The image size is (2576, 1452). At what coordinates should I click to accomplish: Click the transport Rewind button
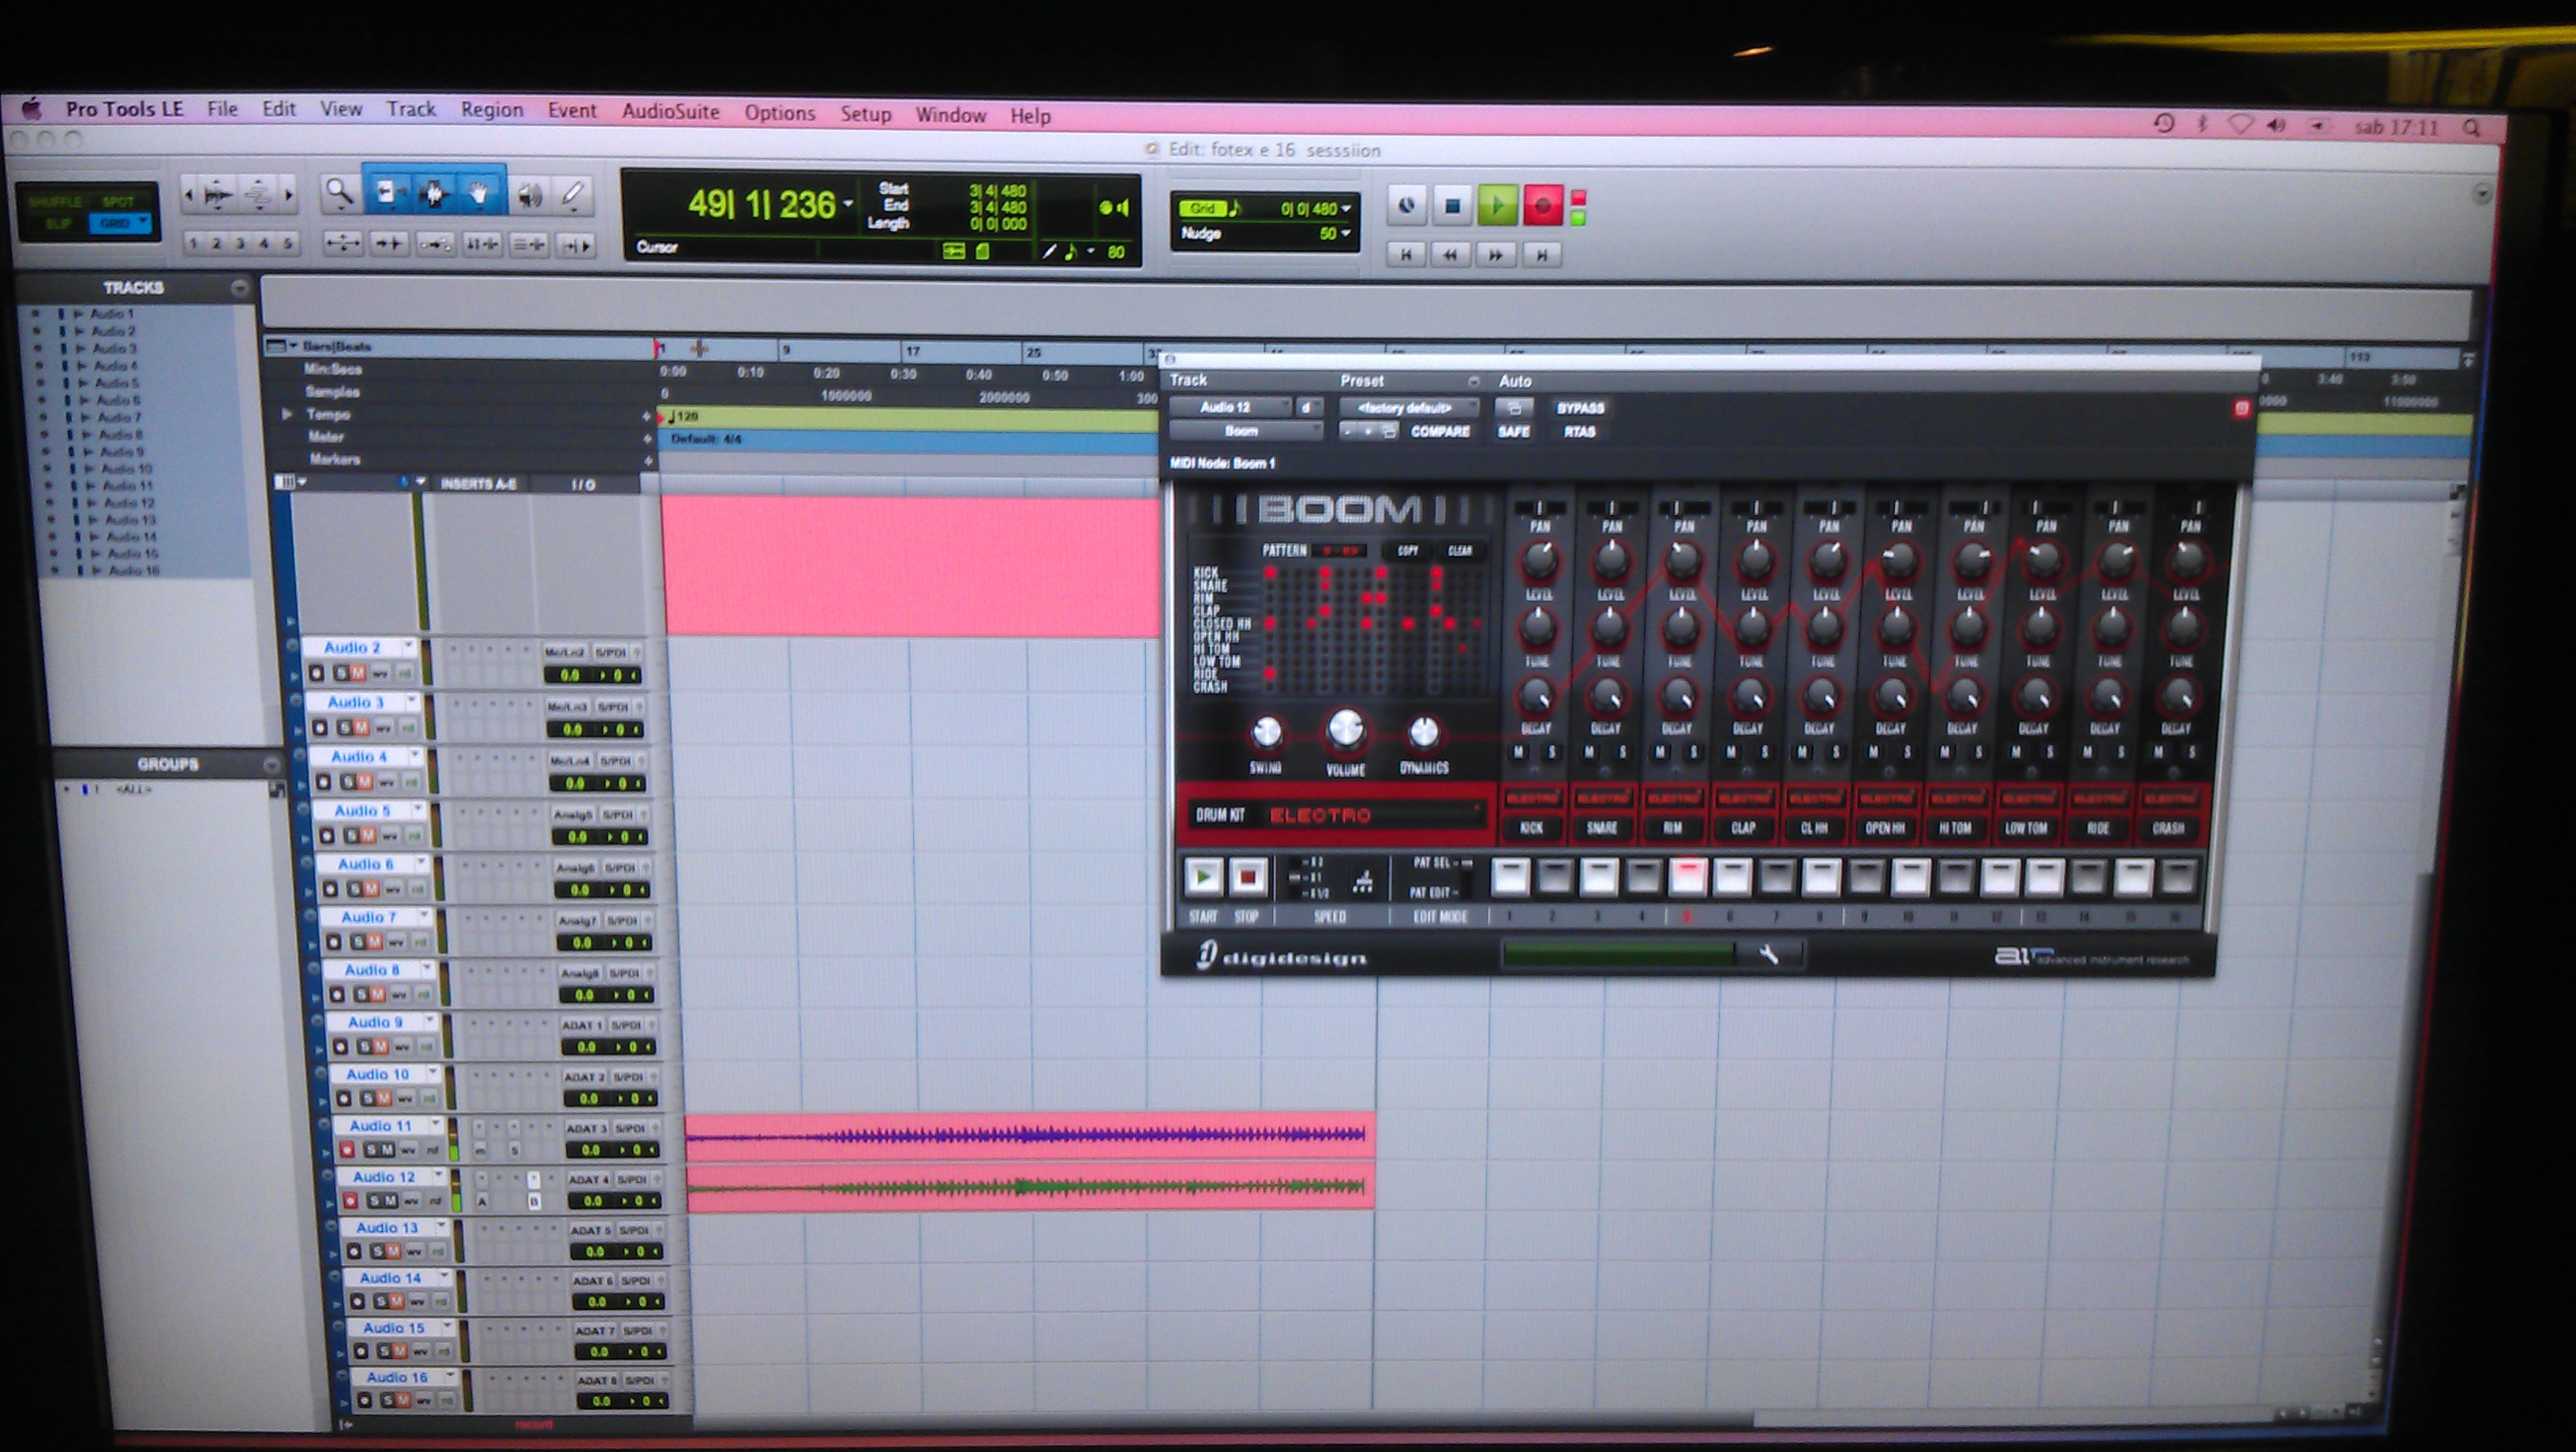1450,255
